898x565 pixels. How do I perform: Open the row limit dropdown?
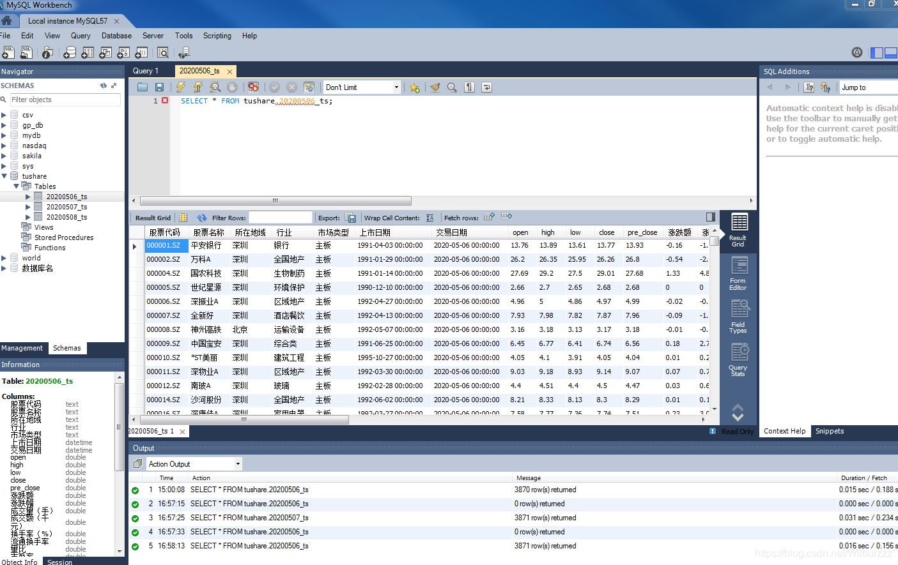(x=396, y=87)
